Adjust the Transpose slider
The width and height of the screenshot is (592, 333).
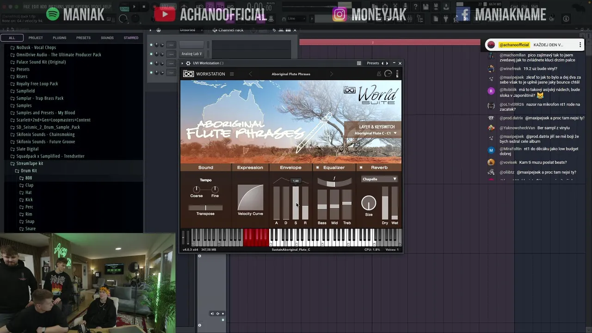coord(205,208)
